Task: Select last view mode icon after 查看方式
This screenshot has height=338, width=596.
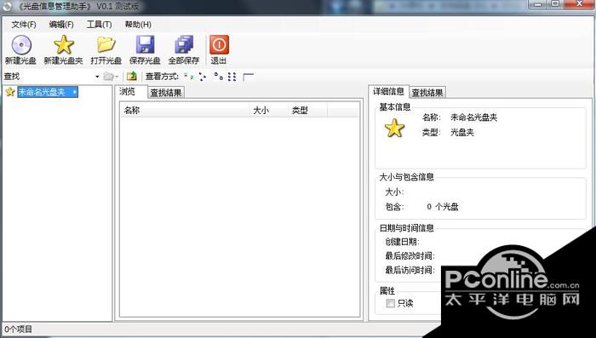Action: [249, 77]
